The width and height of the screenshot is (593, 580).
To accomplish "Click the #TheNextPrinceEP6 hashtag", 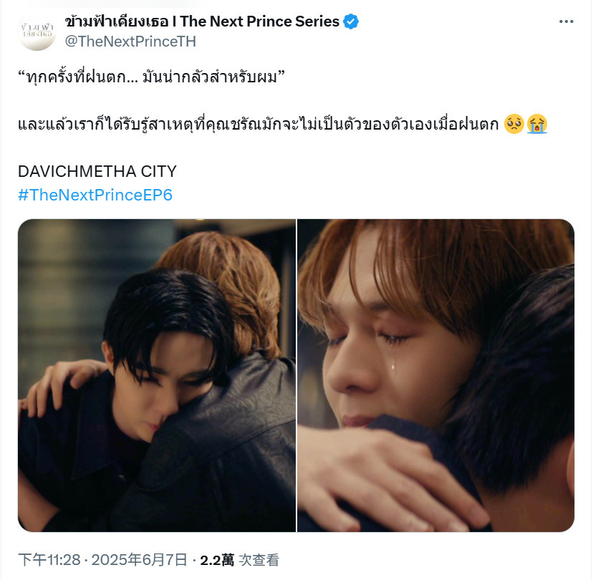I will (x=95, y=195).
